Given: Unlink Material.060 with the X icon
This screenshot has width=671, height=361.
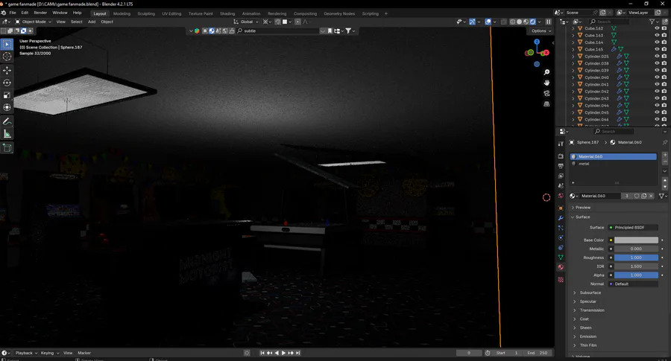Looking at the screenshot, I should point(652,196).
